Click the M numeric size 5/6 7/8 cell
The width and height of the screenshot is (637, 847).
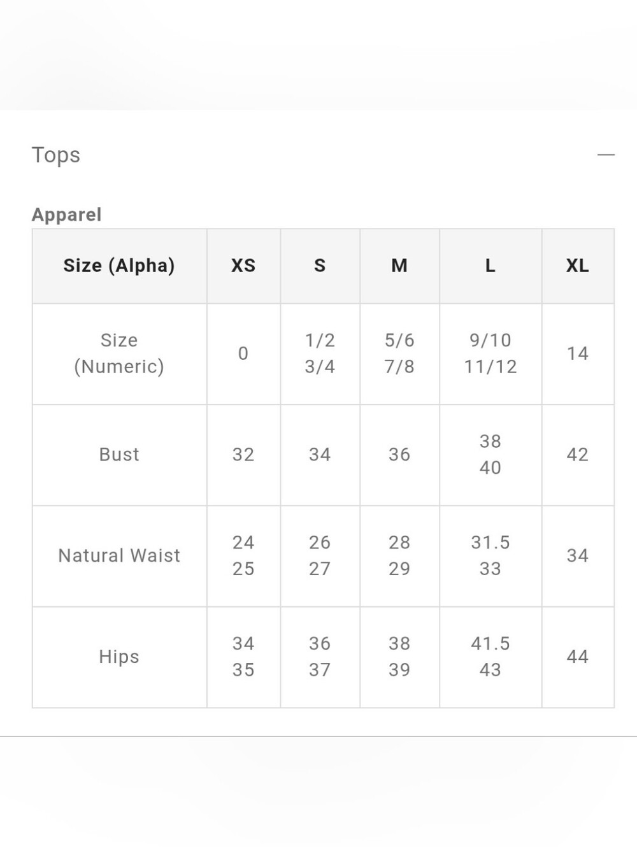pos(399,353)
